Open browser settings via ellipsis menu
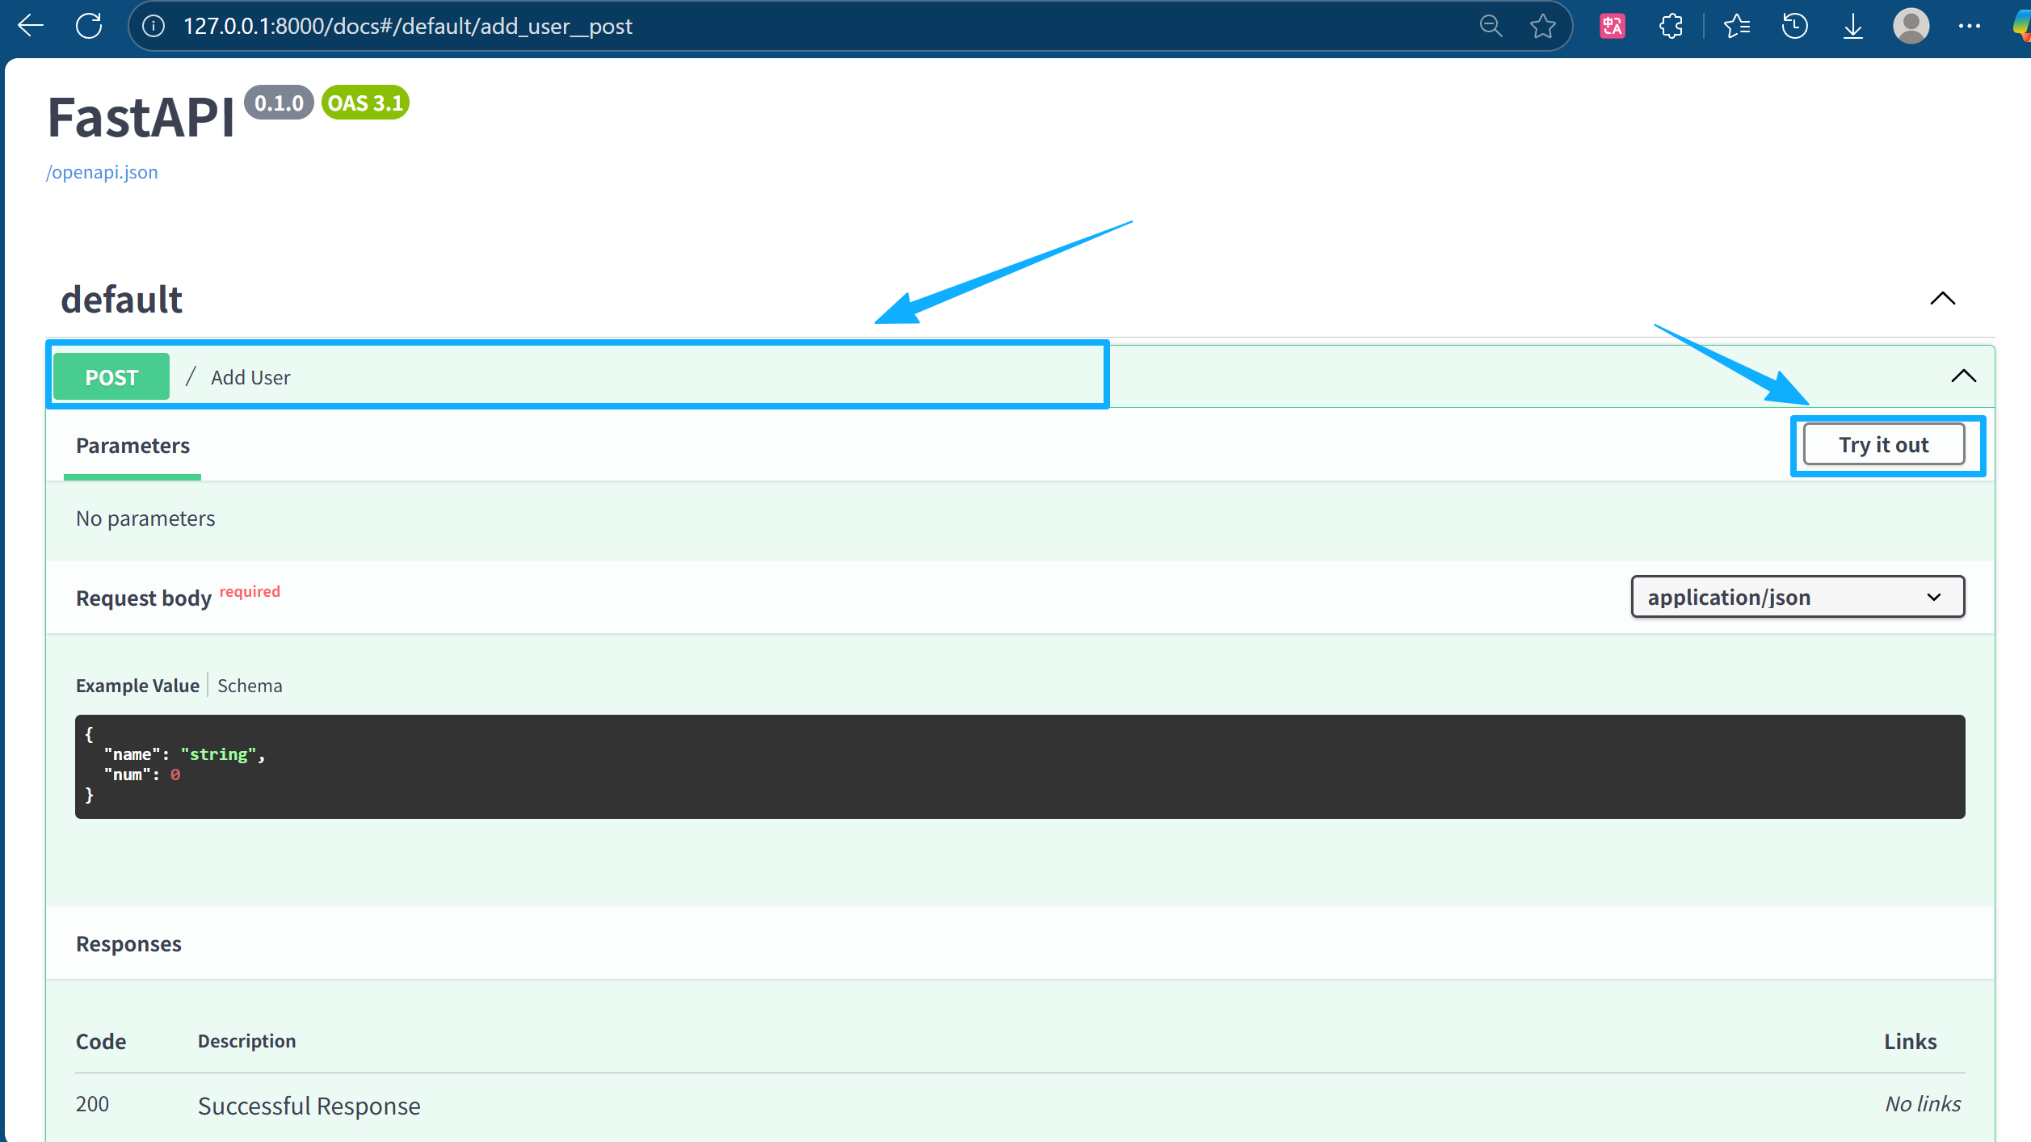Screen dimensions: 2031x1142 coord(1969,25)
